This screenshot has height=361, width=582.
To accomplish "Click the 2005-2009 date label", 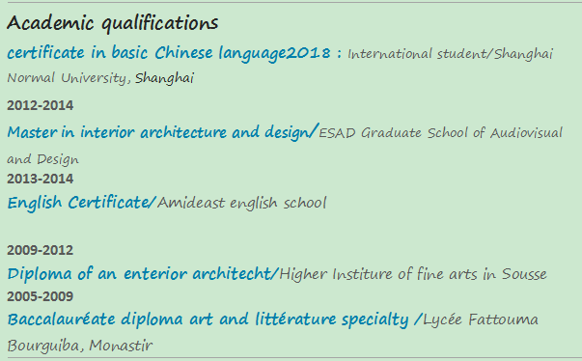I will point(41,296).
